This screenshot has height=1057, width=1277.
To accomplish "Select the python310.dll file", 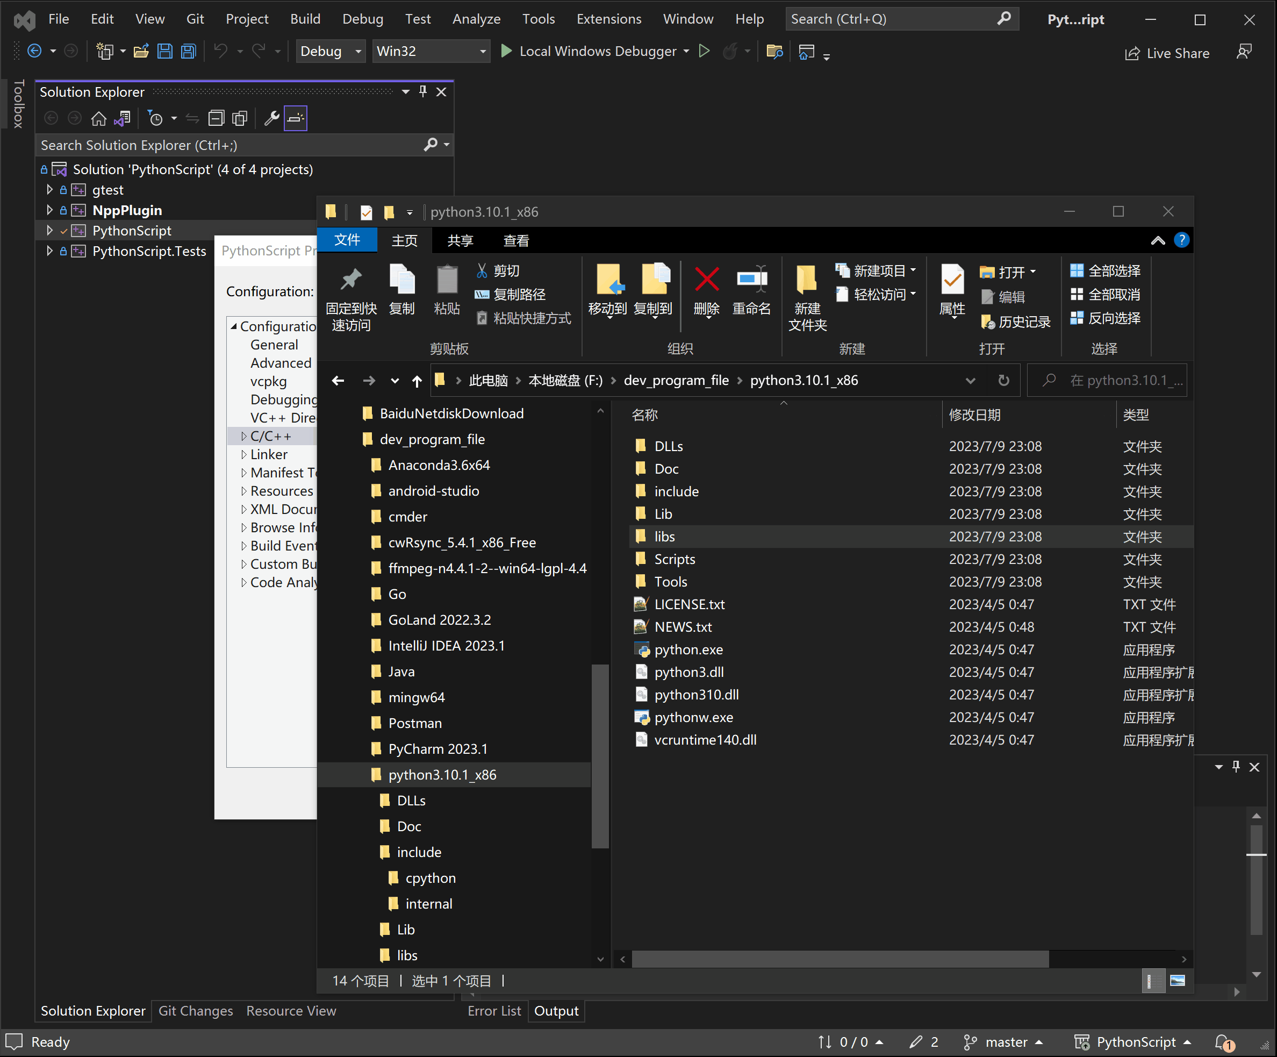I will [x=696, y=695].
